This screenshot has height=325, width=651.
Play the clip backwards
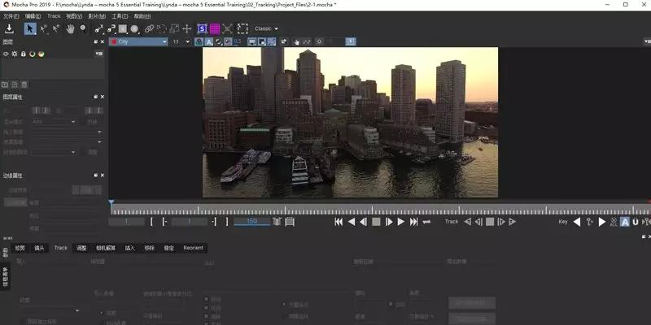click(352, 222)
